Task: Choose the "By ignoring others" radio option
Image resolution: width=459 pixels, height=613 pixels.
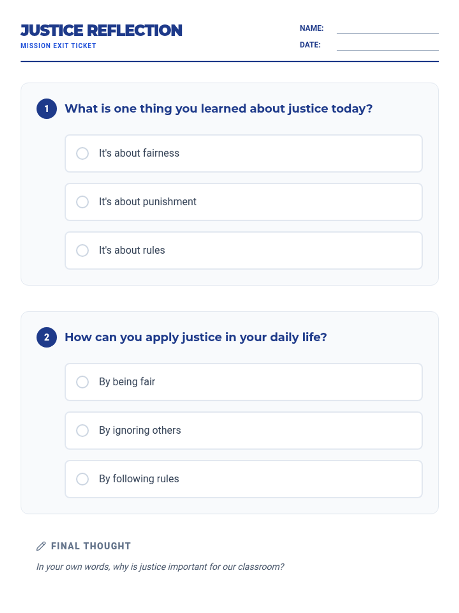Action: coord(82,430)
